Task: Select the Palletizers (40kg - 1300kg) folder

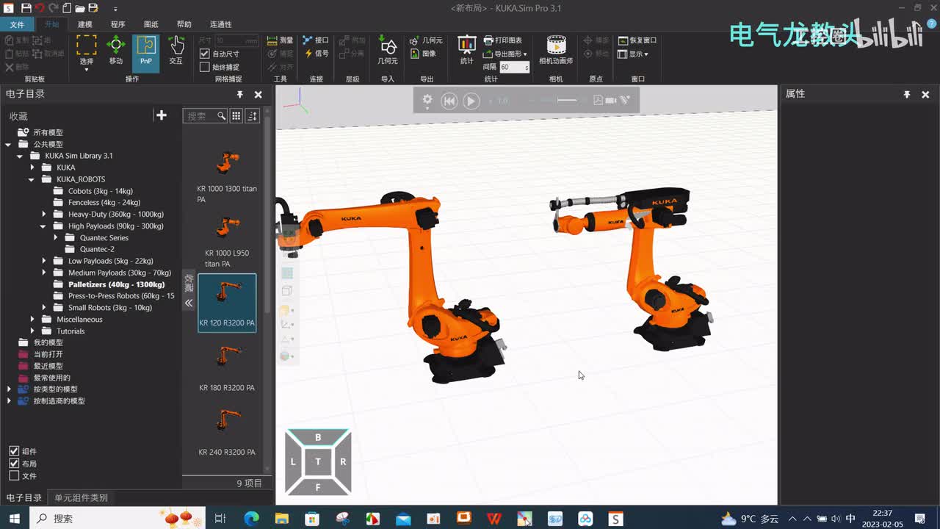Action: point(116,284)
